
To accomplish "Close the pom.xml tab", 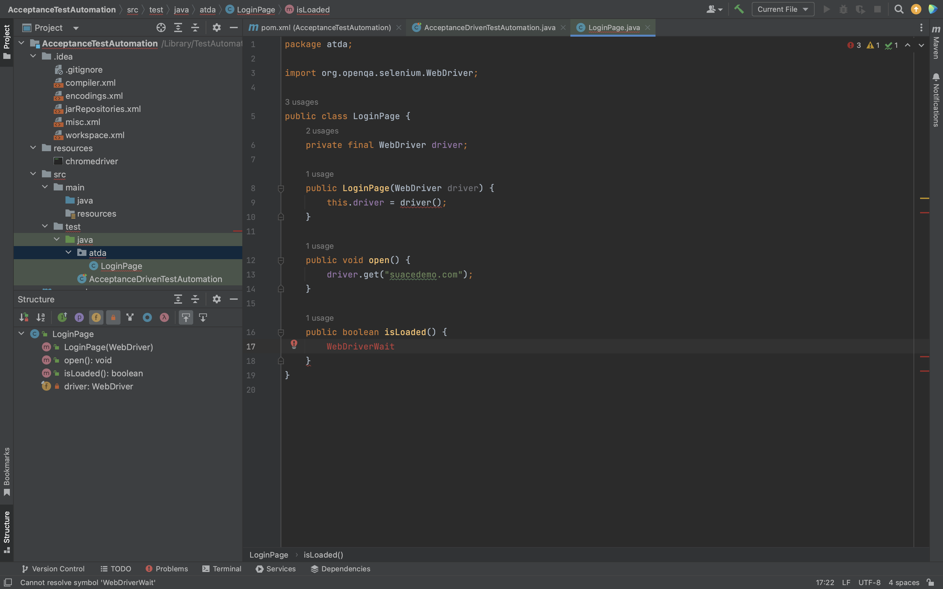I will coord(398,28).
